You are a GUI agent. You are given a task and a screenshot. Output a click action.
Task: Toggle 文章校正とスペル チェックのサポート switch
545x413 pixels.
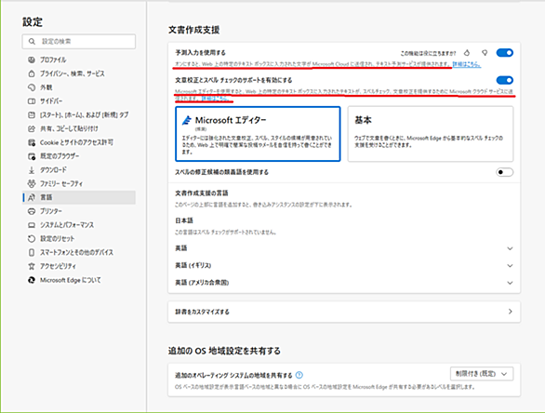[505, 80]
